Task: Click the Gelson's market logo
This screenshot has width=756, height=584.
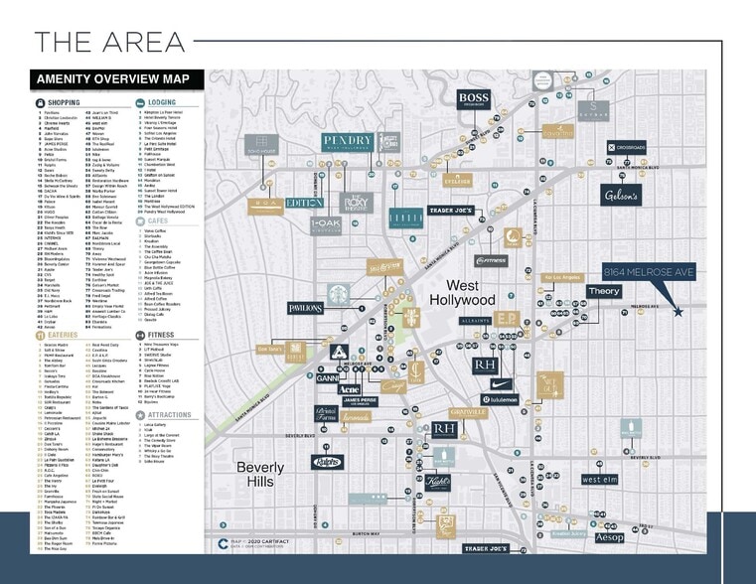Action: [620, 195]
